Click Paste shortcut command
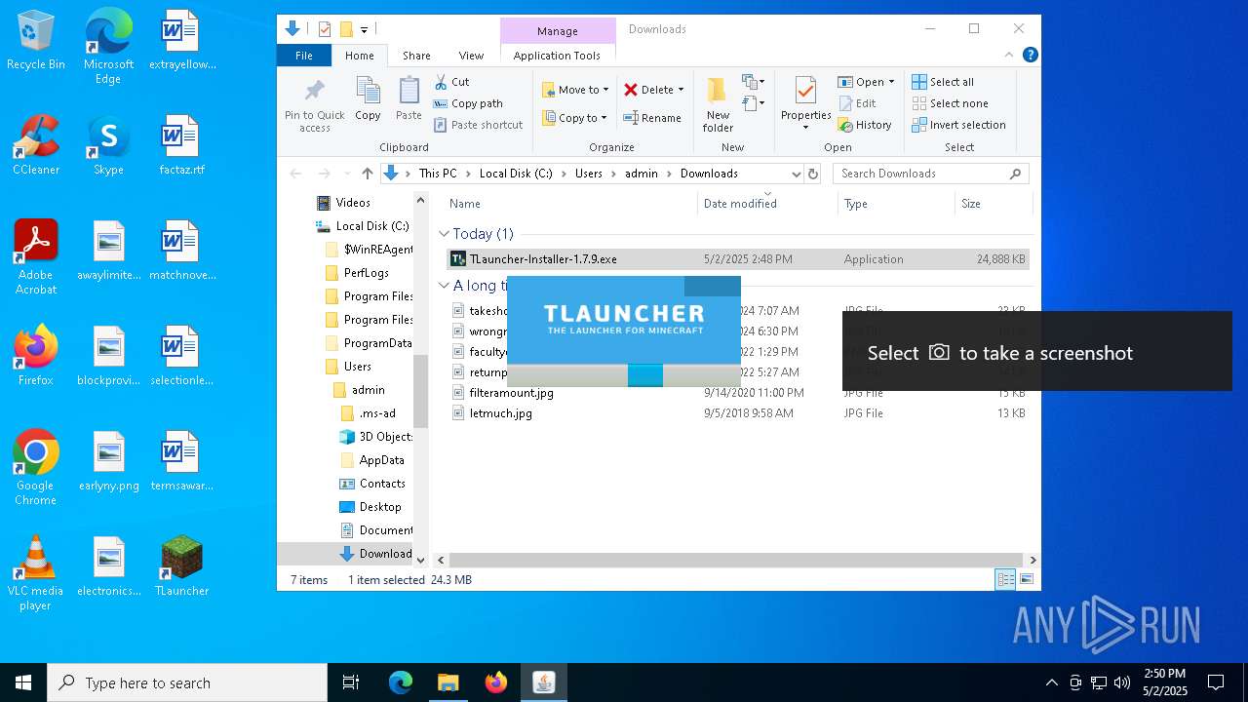 [478, 125]
